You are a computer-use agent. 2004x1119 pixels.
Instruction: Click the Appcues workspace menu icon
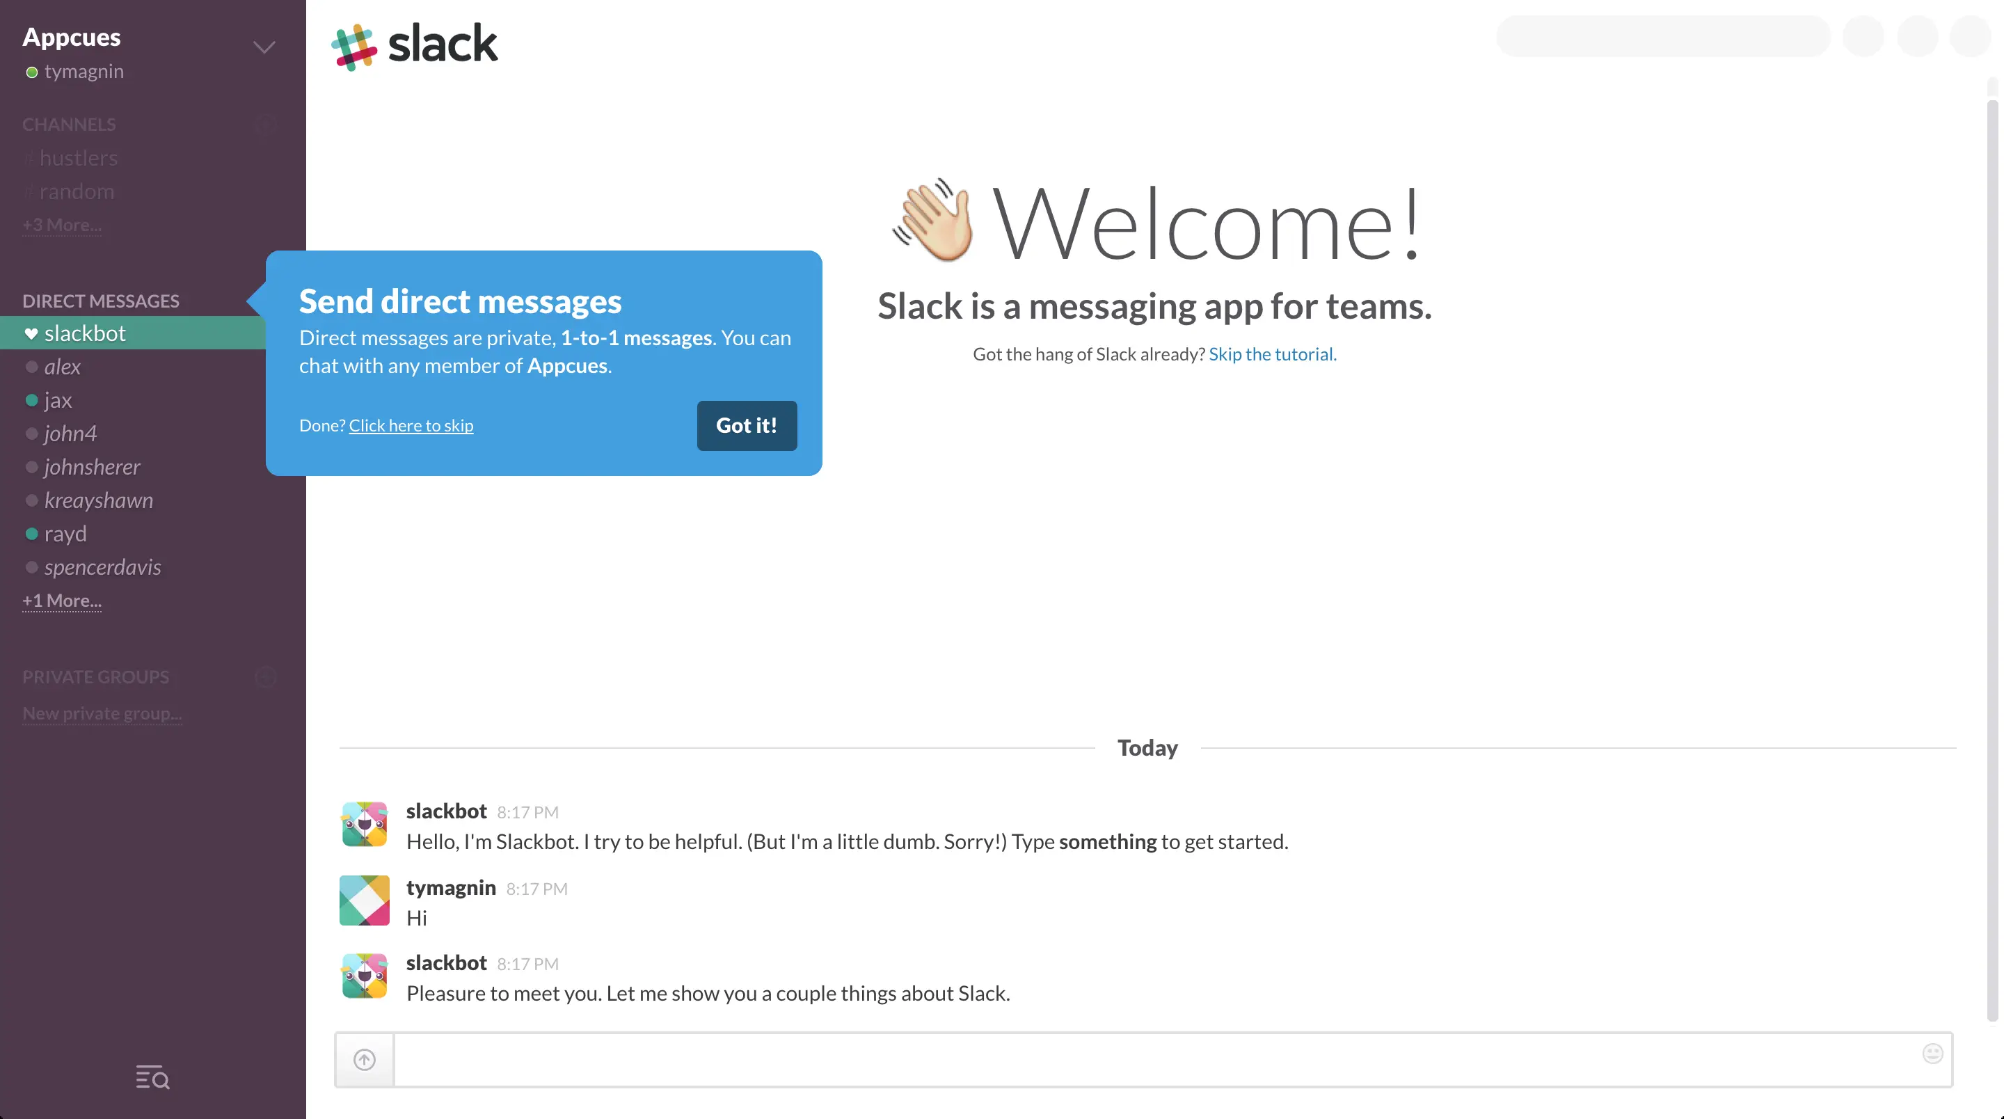tap(264, 45)
